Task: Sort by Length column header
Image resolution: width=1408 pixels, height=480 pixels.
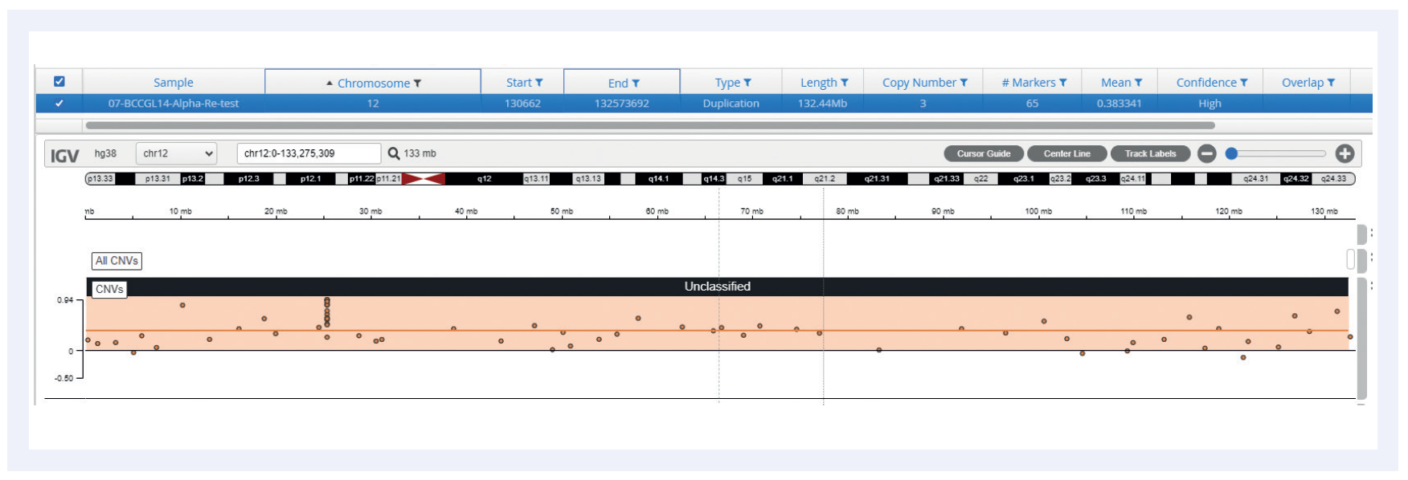Action: point(819,83)
